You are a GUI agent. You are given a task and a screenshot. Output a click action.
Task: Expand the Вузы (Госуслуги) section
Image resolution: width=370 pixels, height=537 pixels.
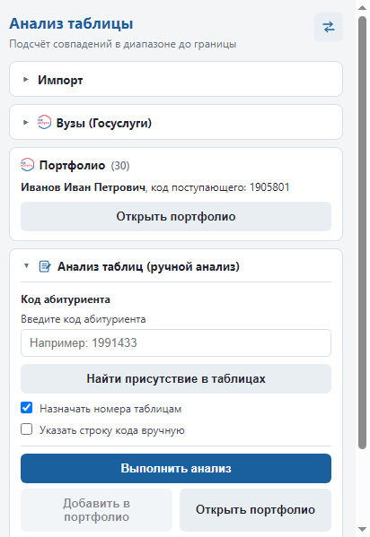(176, 122)
